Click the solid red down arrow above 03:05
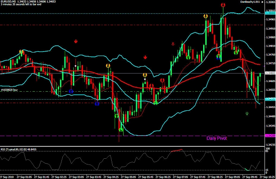 [x=76, y=41]
